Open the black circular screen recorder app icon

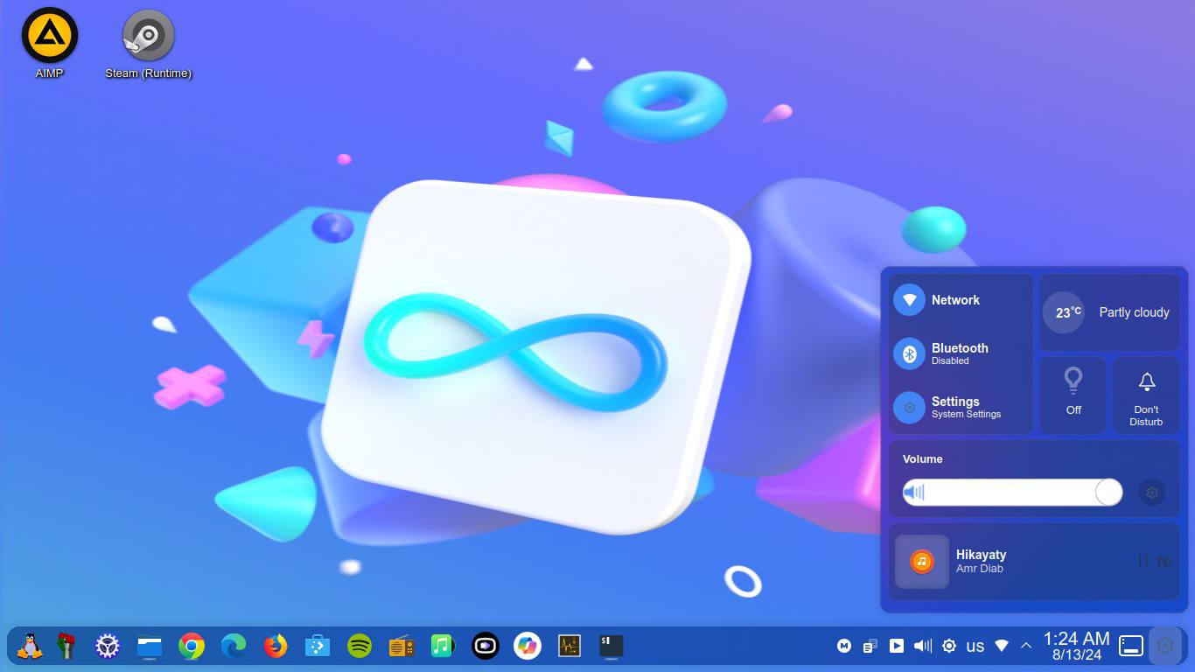pos(485,647)
